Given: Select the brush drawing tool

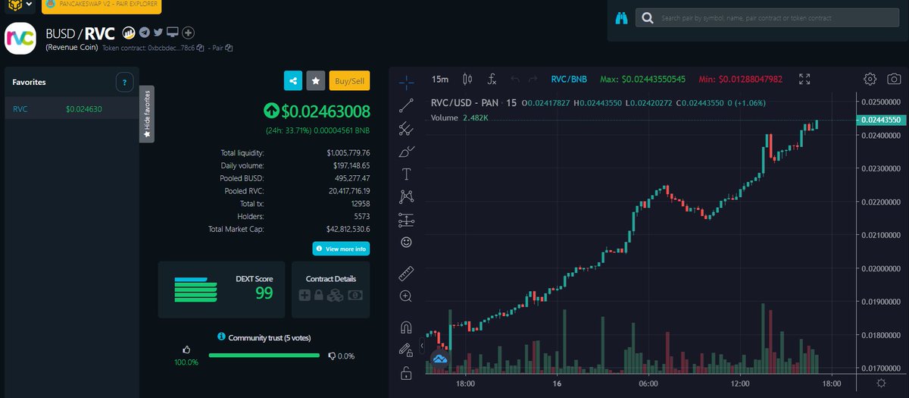Looking at the screenshot, I should point(406,151).
